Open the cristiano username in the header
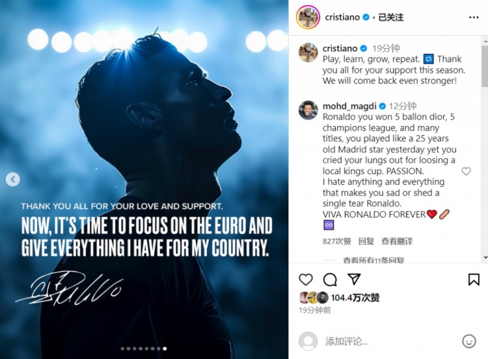This screenshot has width=488, height=359. pos(342,18)
